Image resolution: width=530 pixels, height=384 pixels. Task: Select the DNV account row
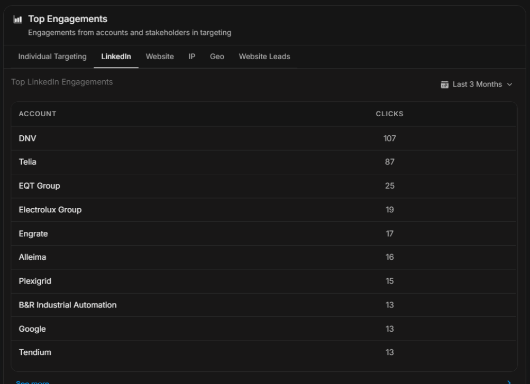[x=263, y=138]
